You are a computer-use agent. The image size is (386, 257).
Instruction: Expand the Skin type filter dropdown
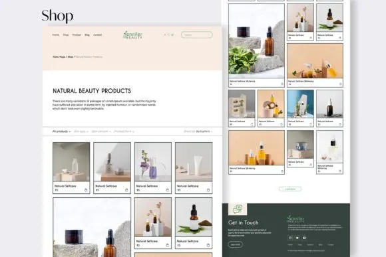(81, 131)
